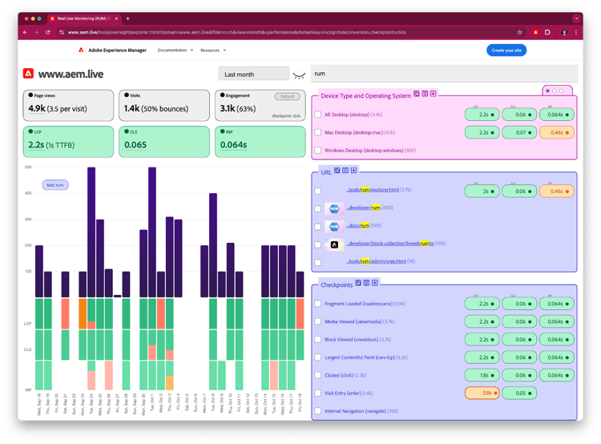Screen dimensions: 601x444
Task: Check the Mac Desktop checkbox
Action: (x=318, y=132)
